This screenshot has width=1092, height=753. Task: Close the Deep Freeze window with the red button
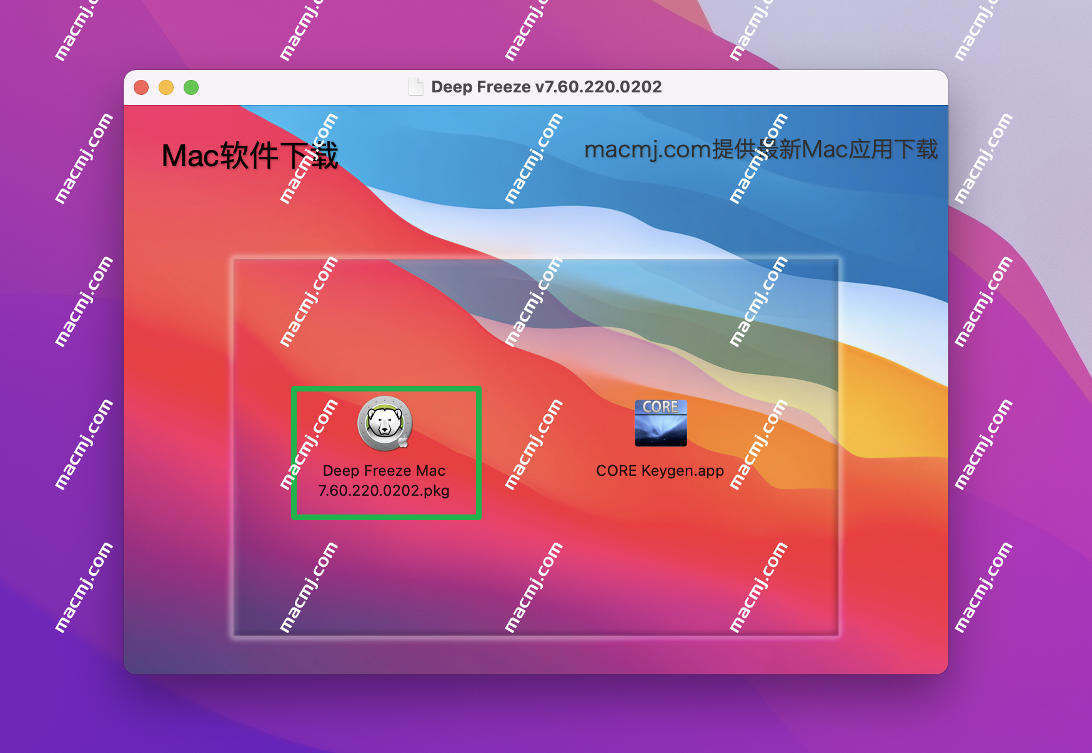pos(141,87)
